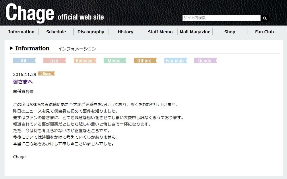Filter posts by Media category
The width and height of the screenshot is (287, 179).
coord(115,60)
